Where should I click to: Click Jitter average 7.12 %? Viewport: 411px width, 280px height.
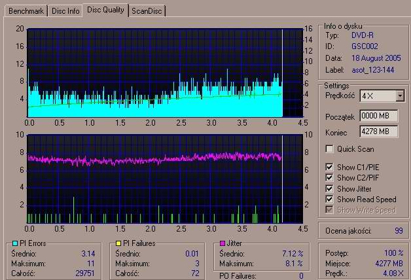tap(293, 254)
